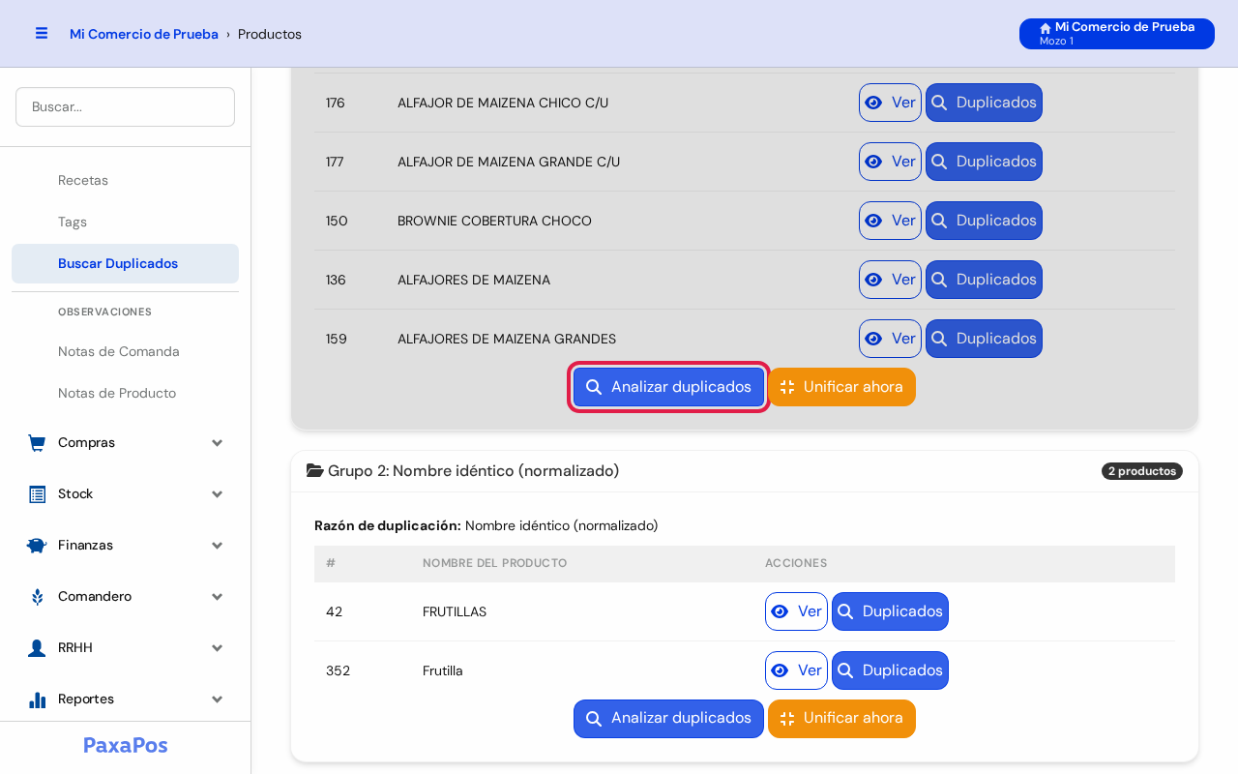Screen dimensions: 1238x774
Task: Click Analizar duplicados in Grupo 2
Action: 668,719
